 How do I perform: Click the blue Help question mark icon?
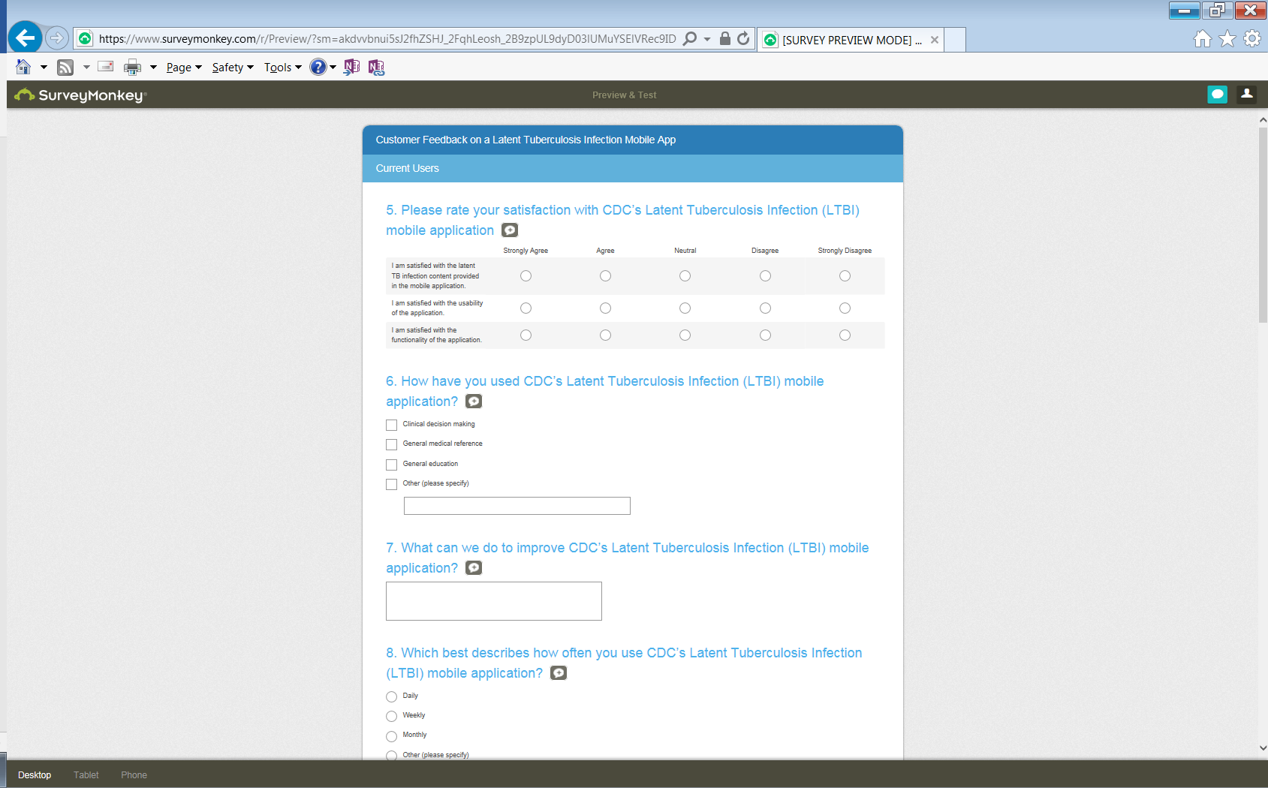[x=318, y=67]
